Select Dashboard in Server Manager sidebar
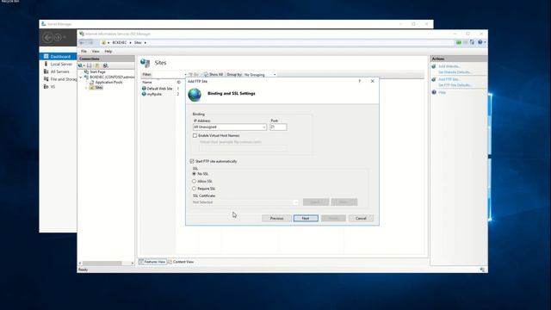 tap(58, 56)
